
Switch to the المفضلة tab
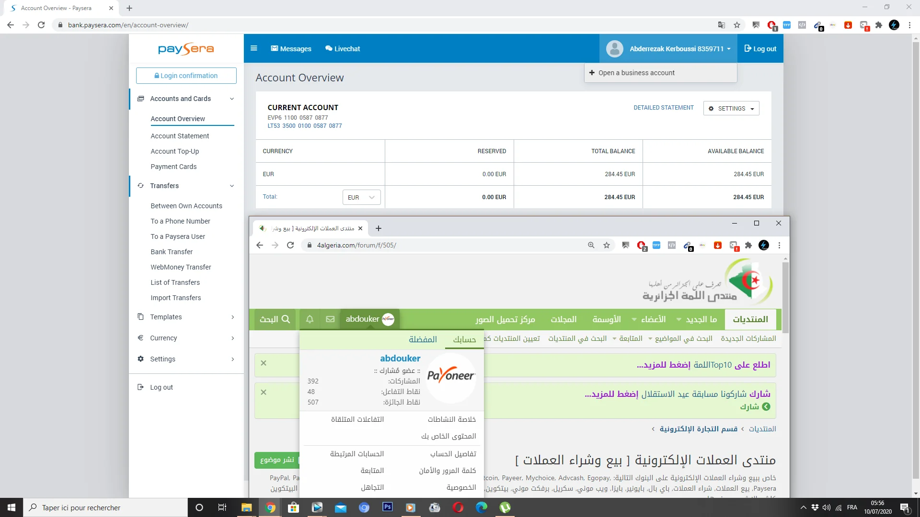coord(423,339)
